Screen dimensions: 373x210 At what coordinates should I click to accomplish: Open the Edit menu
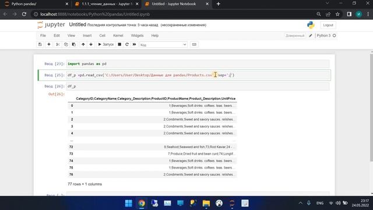coord(57,36)
